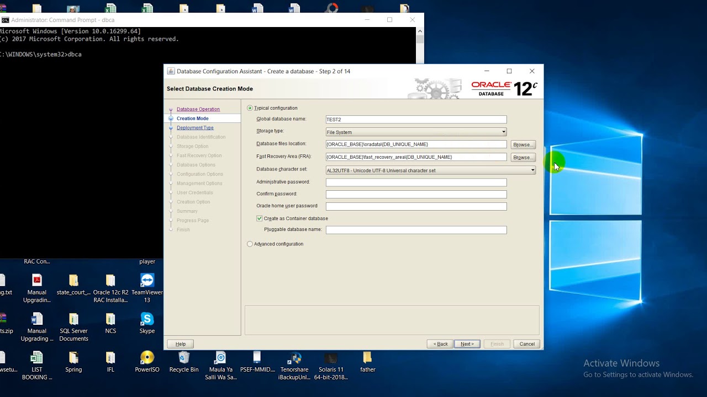Click Command Prompt scrollbar up arrow

point(420,31)
